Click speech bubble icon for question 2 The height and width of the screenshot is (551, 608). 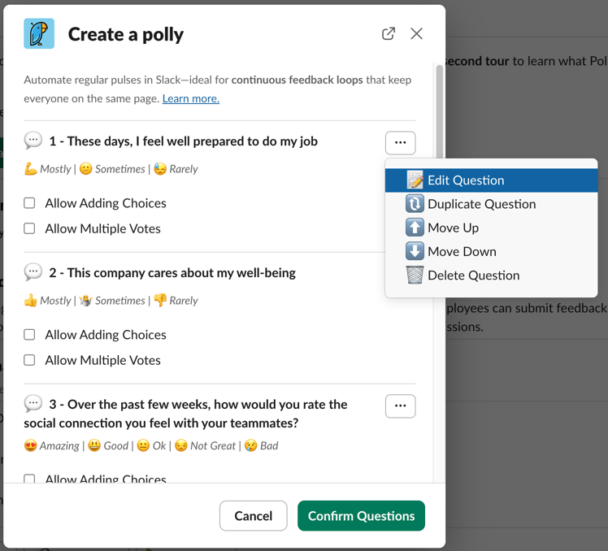coord(33,272)
